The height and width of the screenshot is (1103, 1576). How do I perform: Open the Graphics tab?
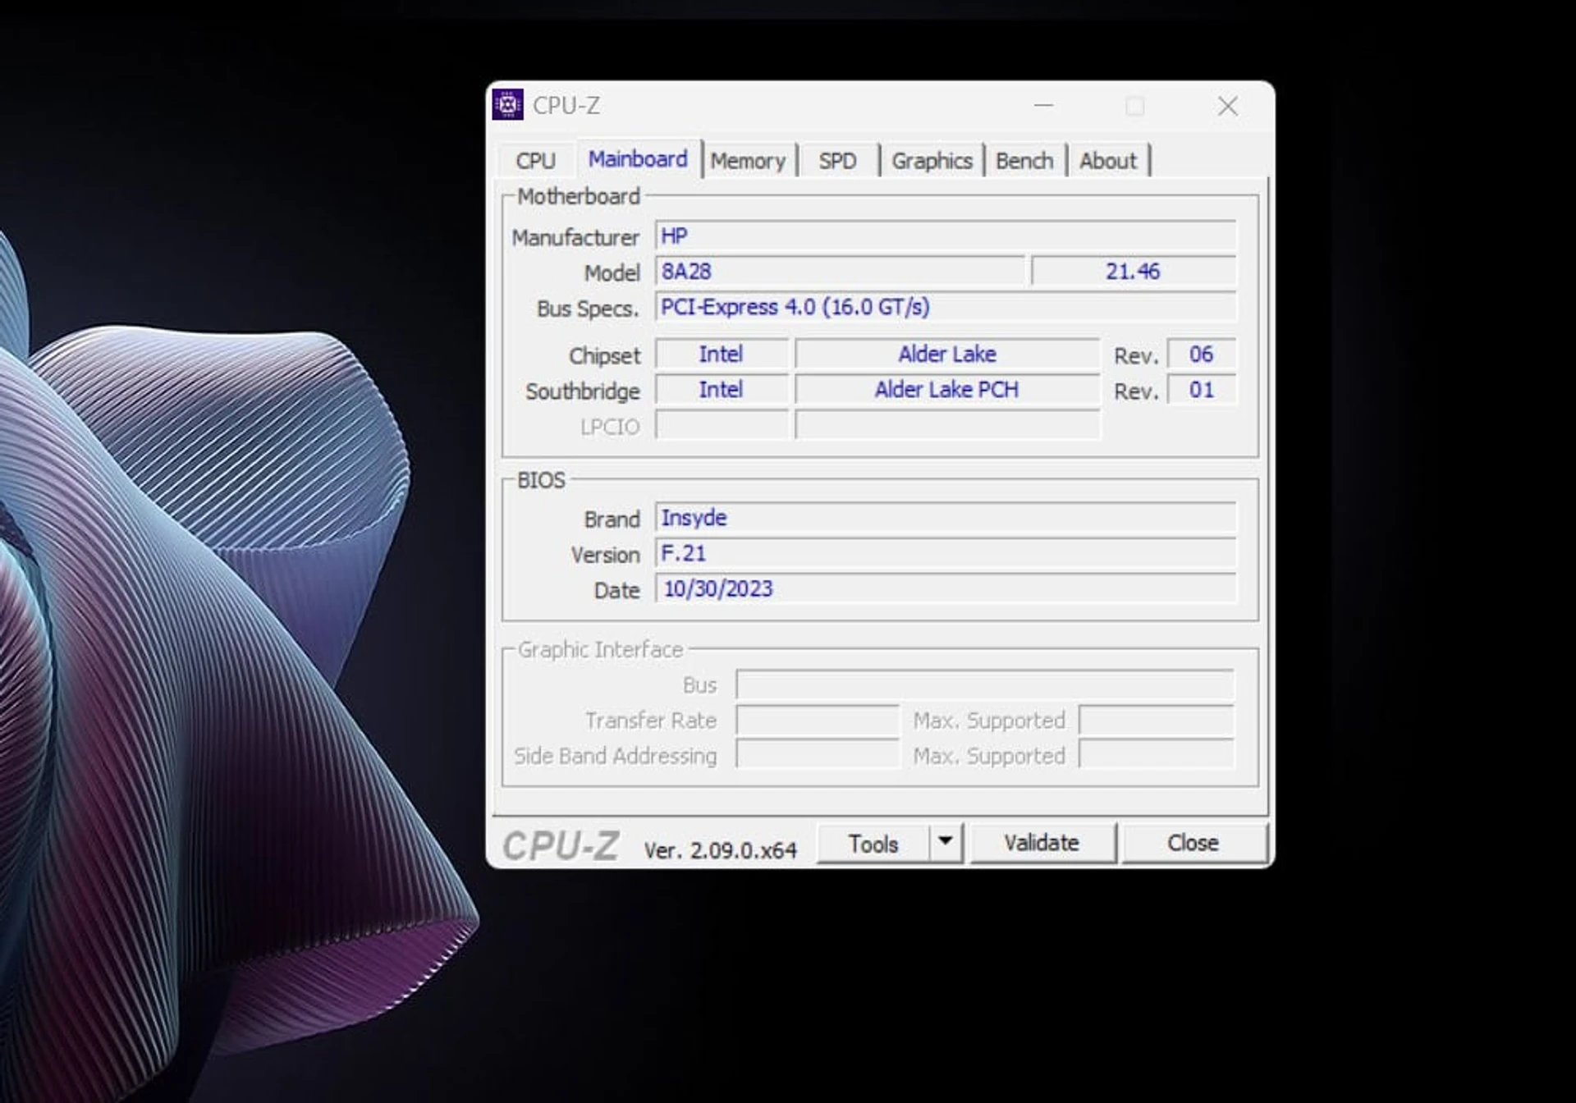click(x=932, y=160)
